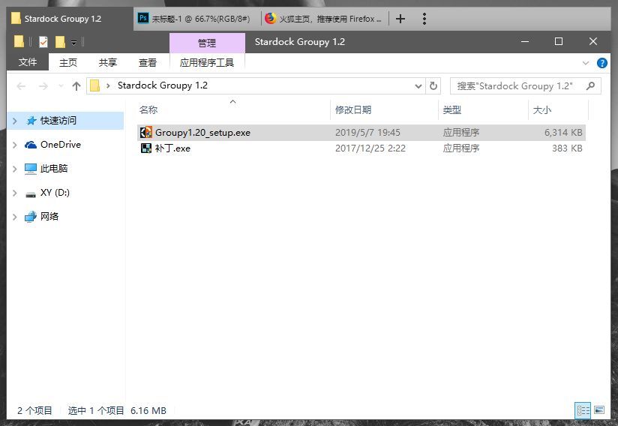The image size is (618, 426).
Task: Expand the 快速访问 tree node
Action: [15, 121]
